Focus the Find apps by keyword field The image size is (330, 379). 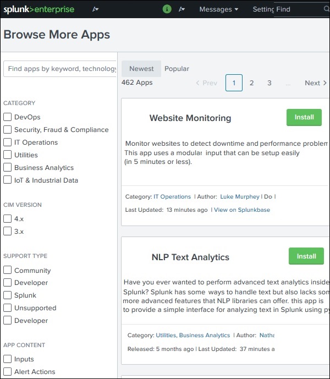[61, 69]
